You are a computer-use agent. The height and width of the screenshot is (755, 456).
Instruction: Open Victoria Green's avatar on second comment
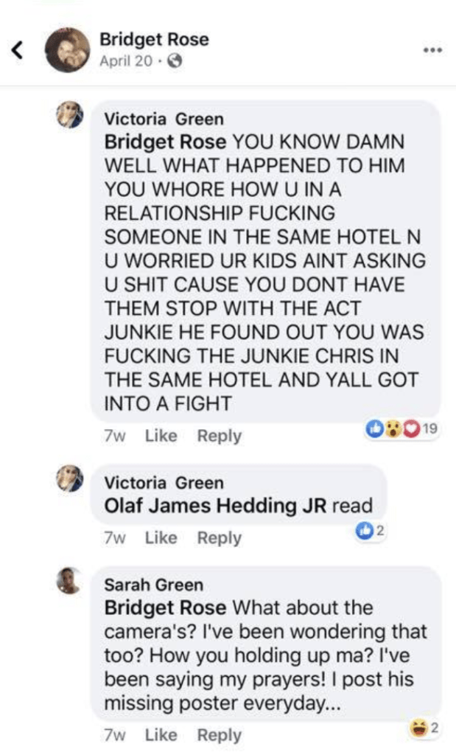click(x=70, y=478)
